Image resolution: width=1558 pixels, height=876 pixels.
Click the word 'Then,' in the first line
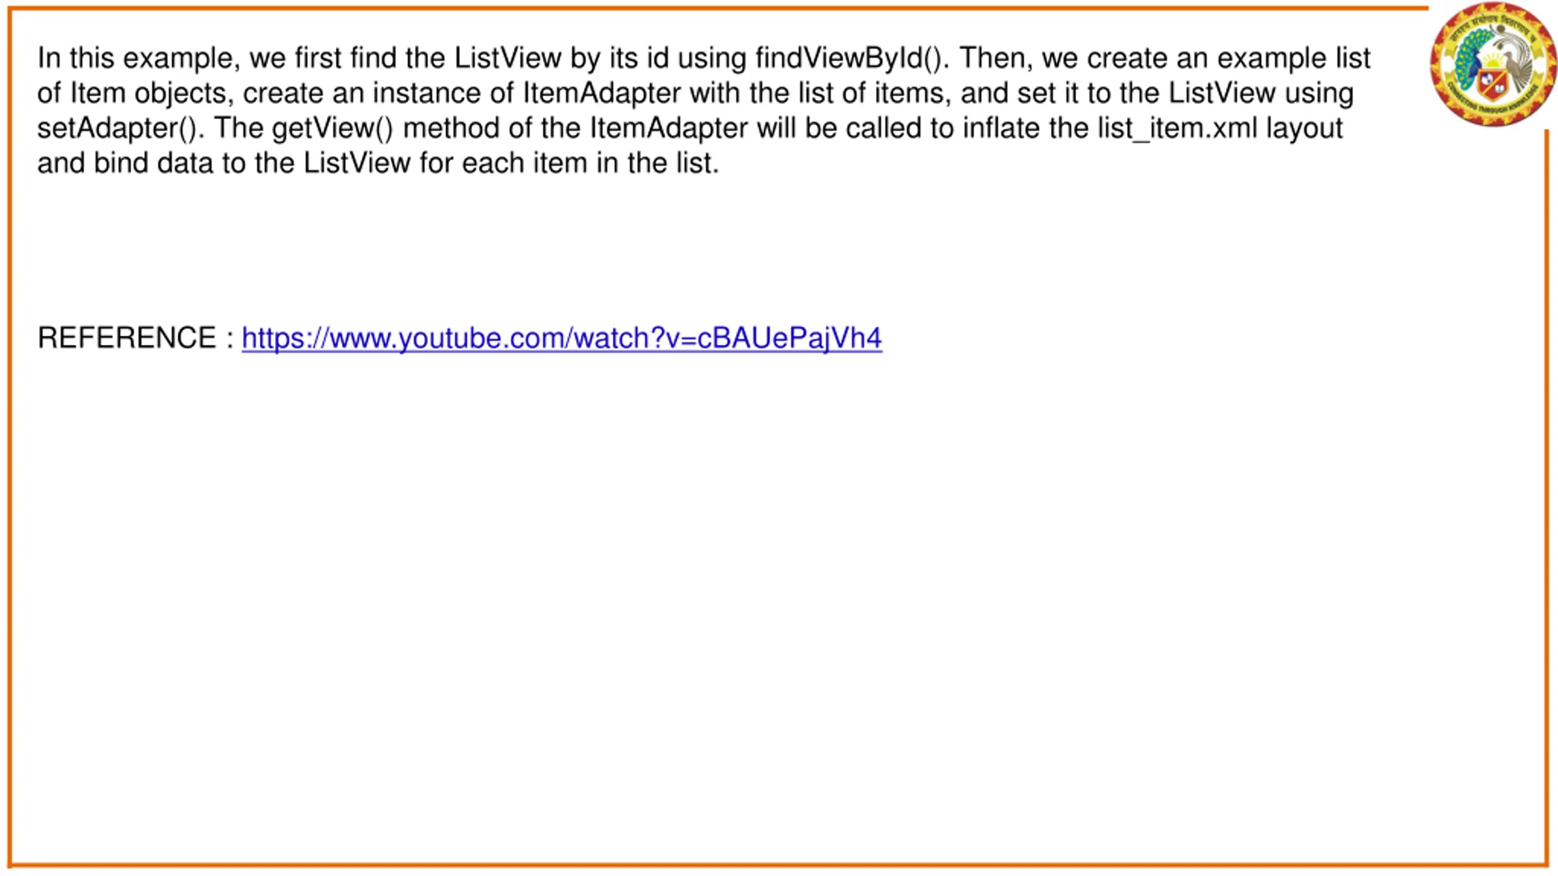click(x=996, y=58)
